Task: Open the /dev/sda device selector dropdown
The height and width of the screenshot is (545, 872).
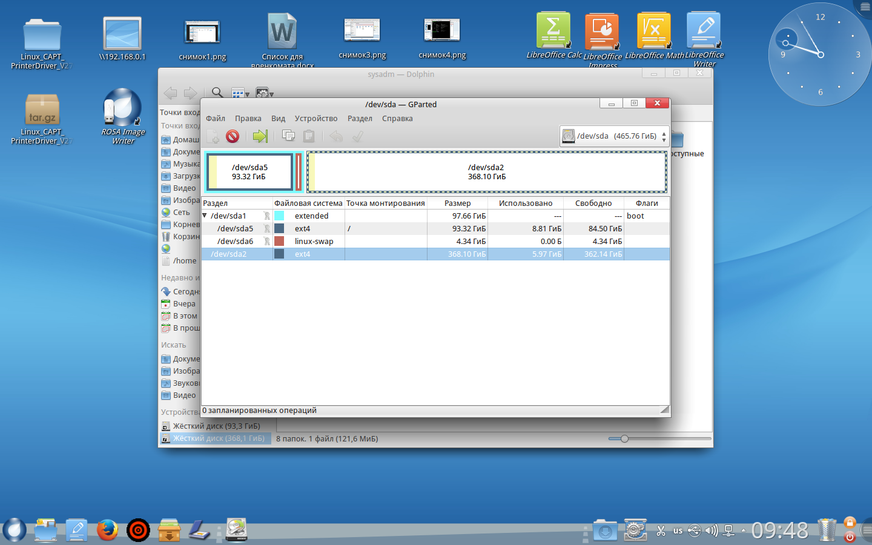Action: coord(614,136)
